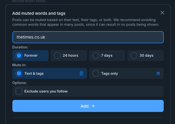
Task: Click the "Exclude users you follow" label text
Action: (x=46, y=91)
